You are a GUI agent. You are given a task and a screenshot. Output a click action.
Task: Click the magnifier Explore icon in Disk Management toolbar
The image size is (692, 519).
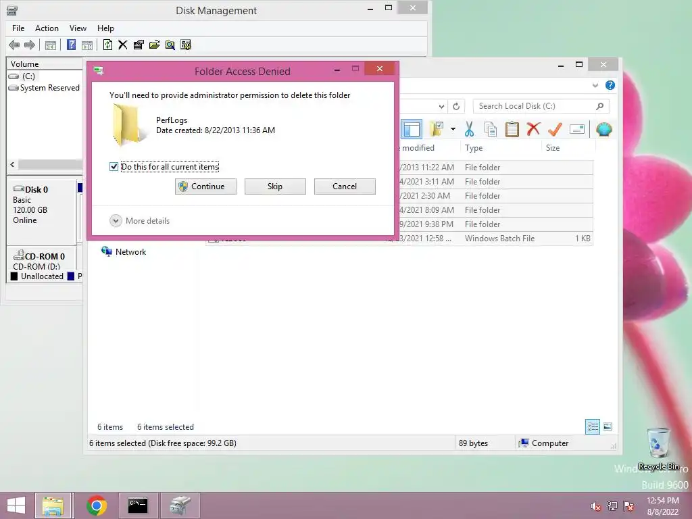click(170, 45)
